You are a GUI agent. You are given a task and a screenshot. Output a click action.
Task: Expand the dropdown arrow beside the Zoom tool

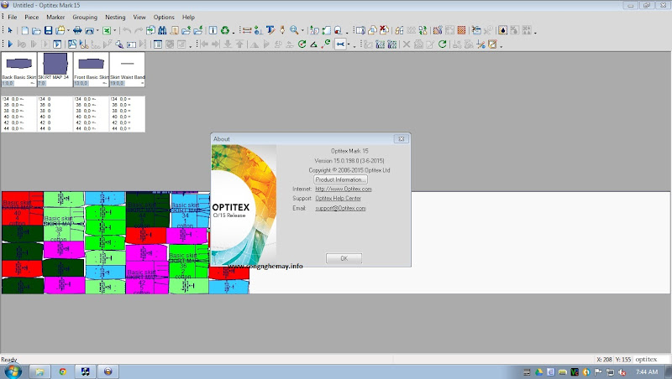pyautogui.click(x=302, y=30)
